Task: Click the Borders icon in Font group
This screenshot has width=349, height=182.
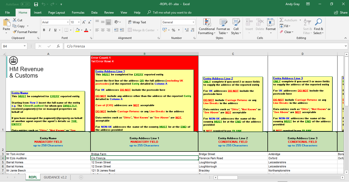Action: [x=66, y=30]
